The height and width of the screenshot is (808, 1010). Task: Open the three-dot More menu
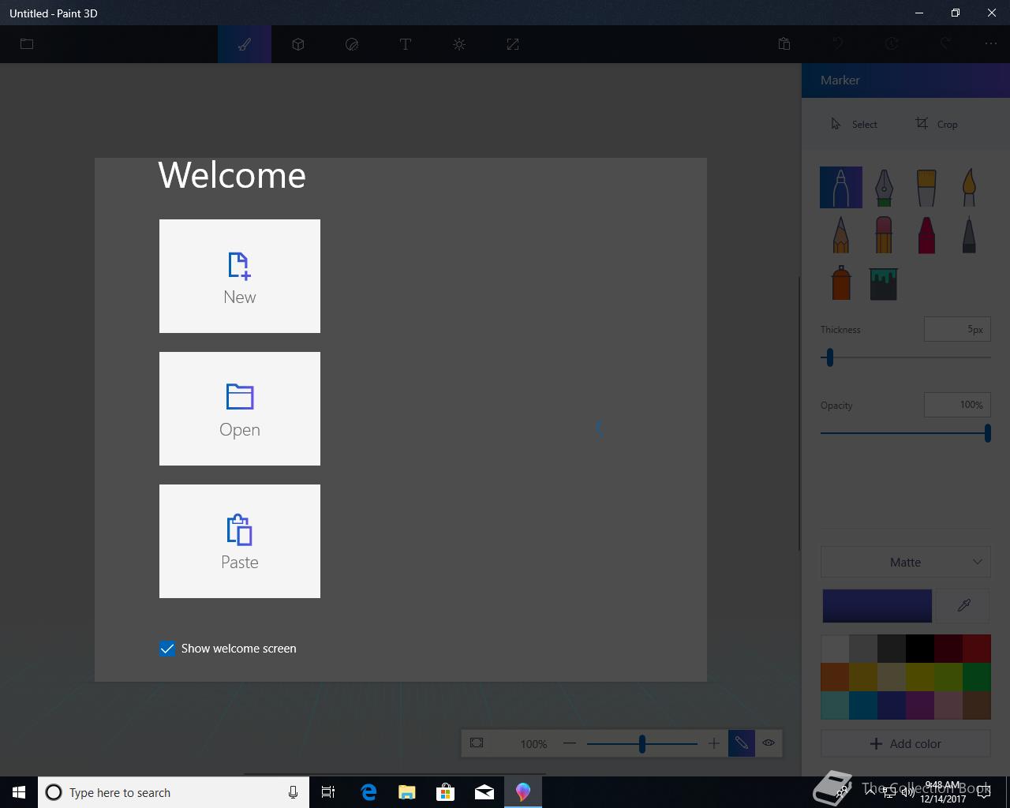991,44
